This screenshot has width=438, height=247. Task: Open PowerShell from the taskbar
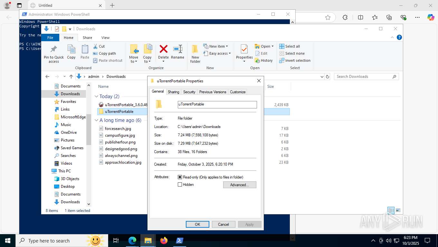coord(180,241)
